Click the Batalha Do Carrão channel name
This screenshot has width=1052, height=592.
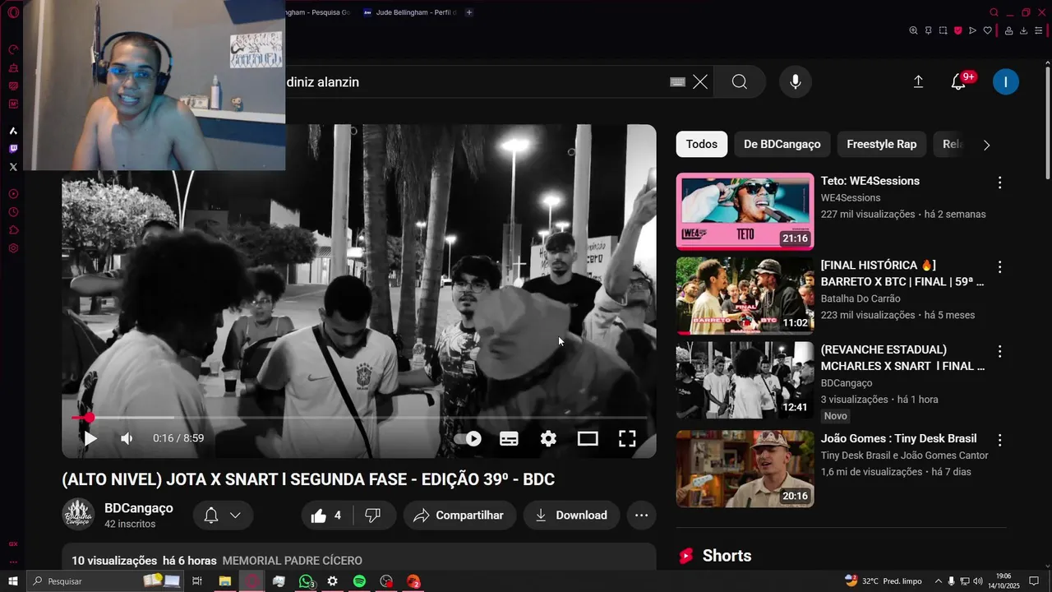click(861, 298)
